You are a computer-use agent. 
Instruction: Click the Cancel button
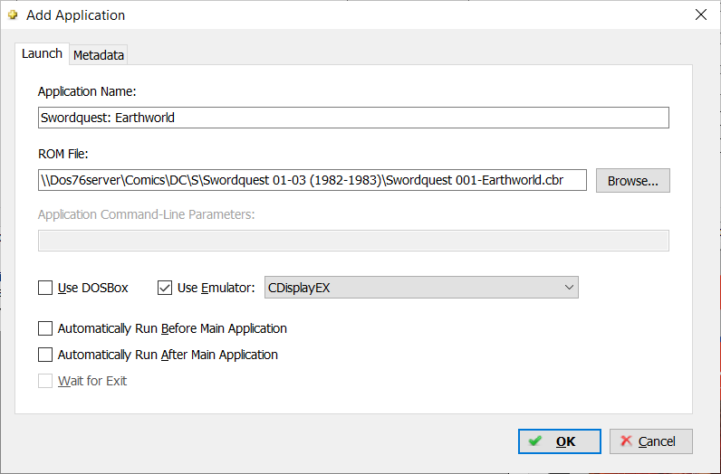(651, 441)
